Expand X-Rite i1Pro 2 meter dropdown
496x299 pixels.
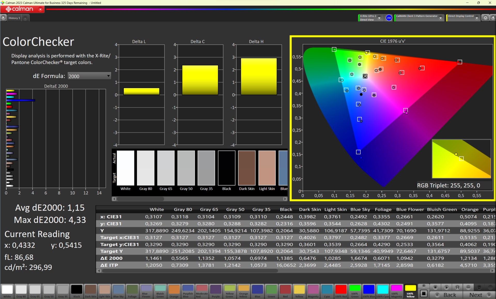click(x=379, y=18)
